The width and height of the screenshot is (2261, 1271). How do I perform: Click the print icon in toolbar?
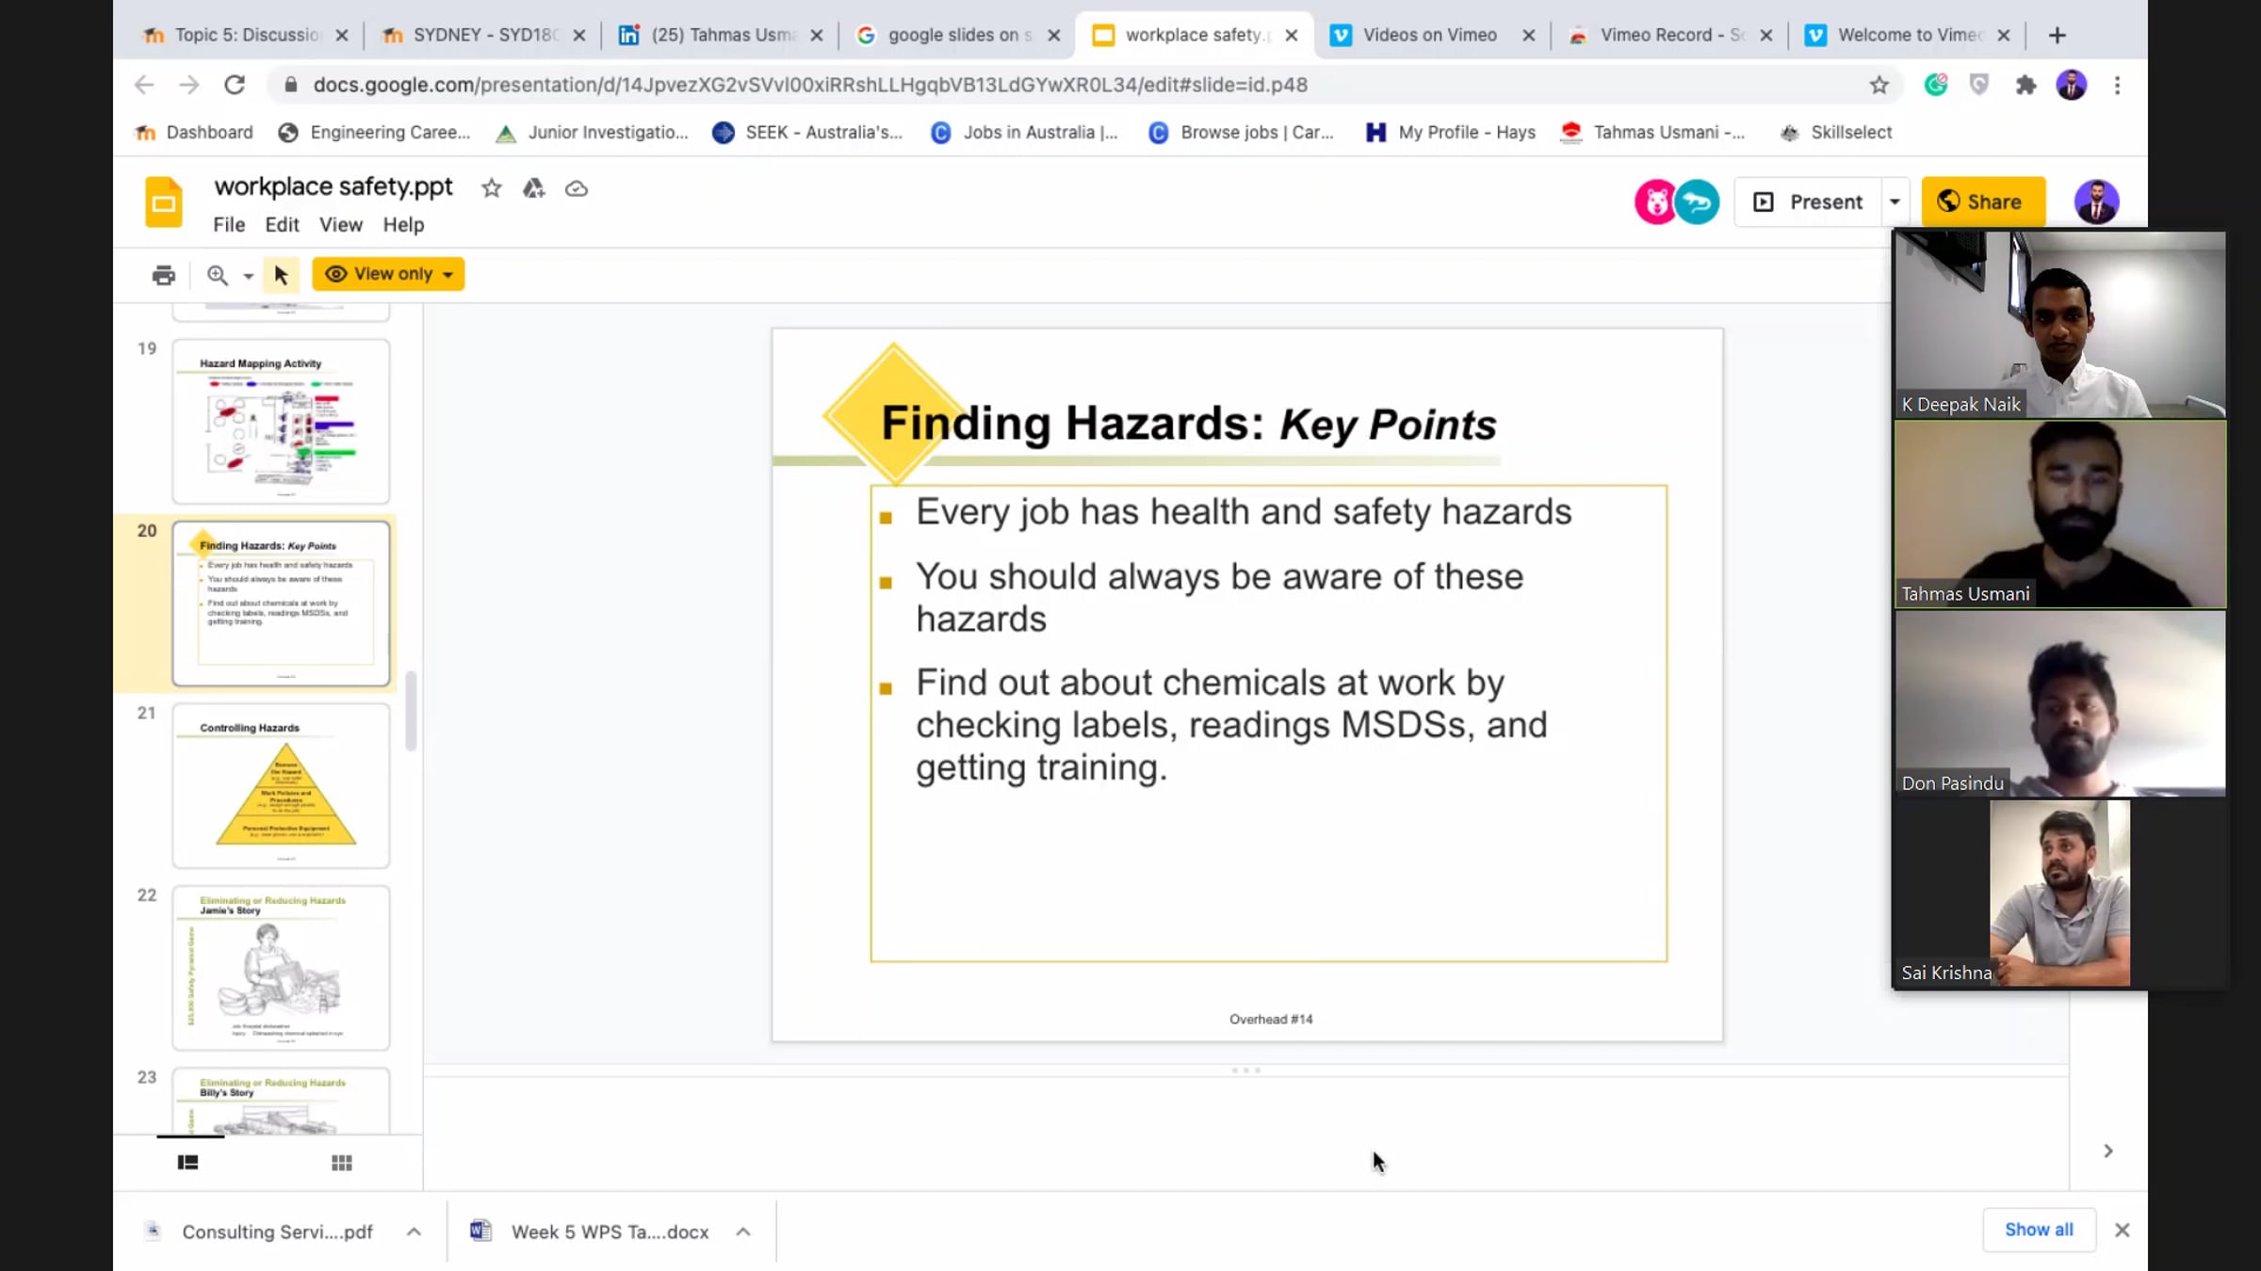click(163, 275)
